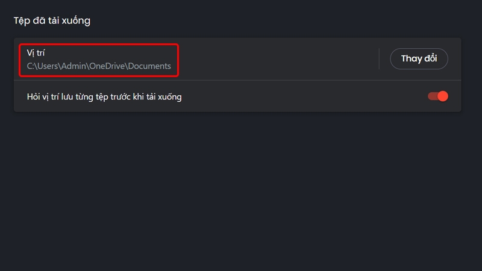Disable the ask-where-to-save toggle
Viewport: 482px width, 271px height.
(x=438, y=96)
